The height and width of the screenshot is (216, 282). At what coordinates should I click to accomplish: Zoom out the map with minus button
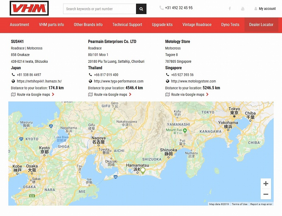click(x=266, y=194)
